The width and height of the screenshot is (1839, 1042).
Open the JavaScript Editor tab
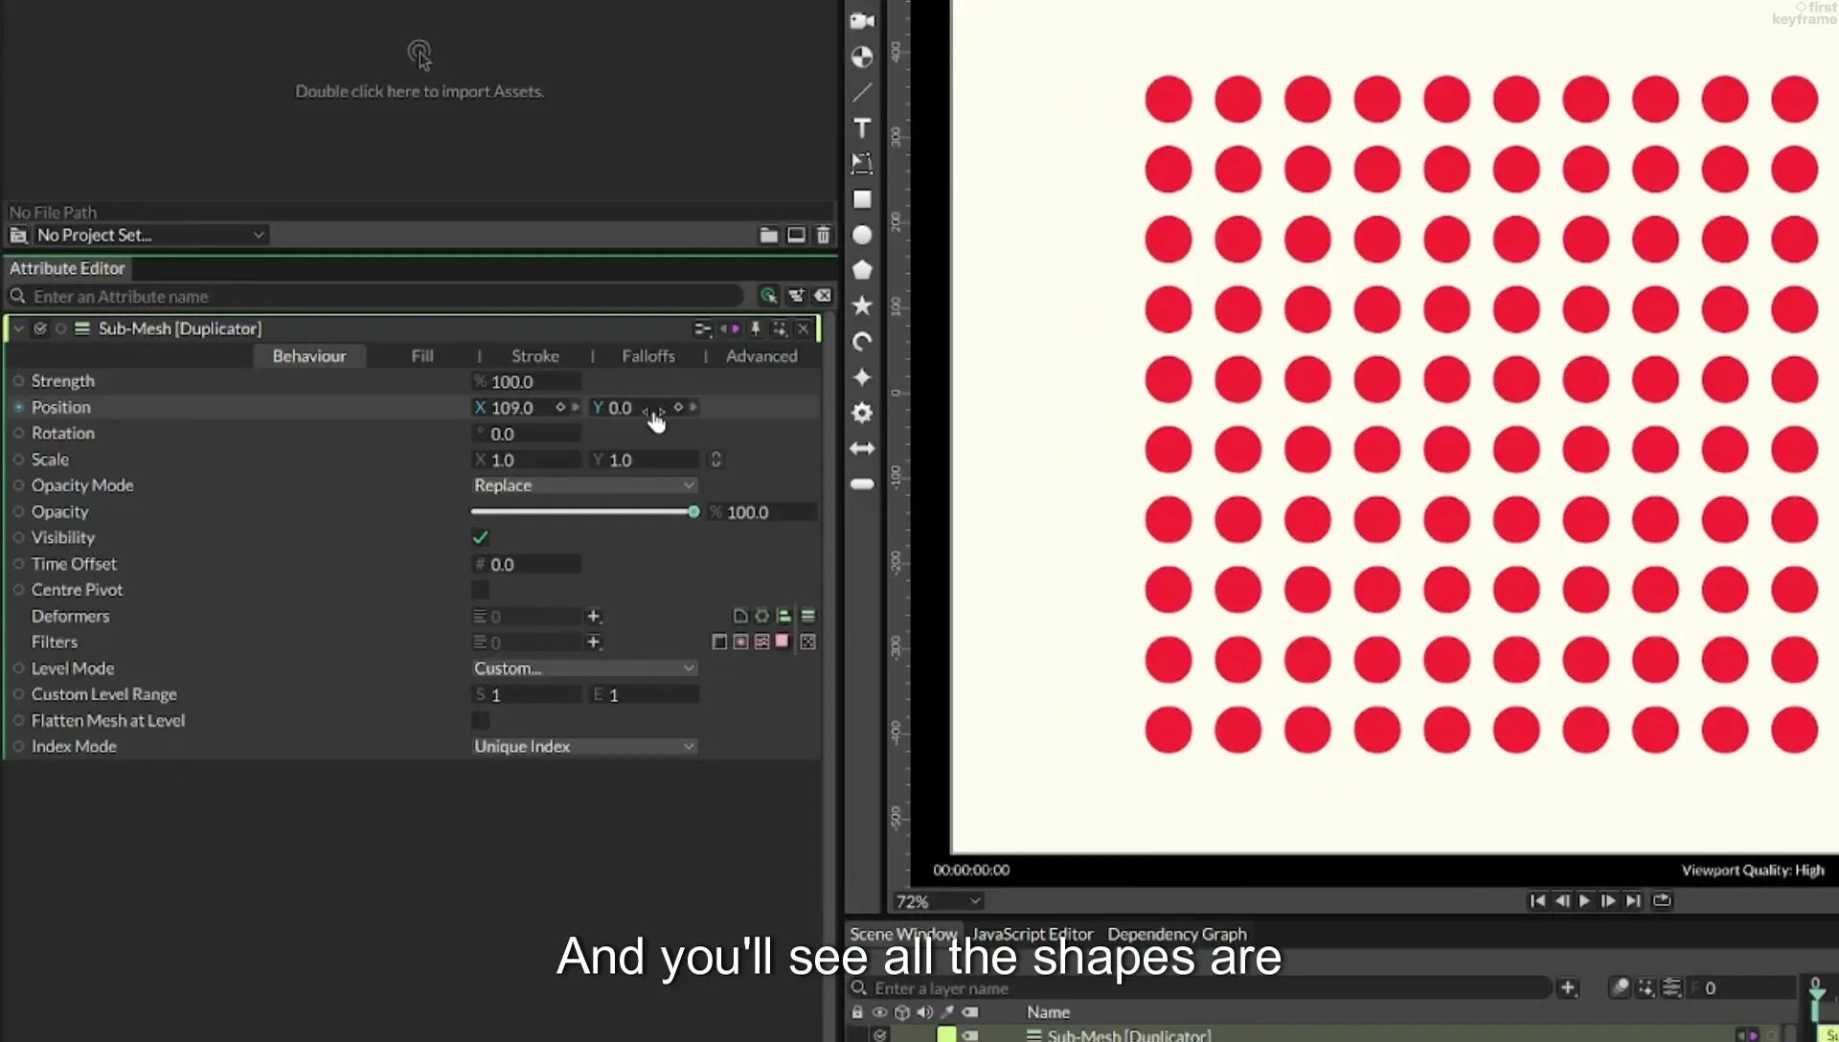coord(1033,934)
